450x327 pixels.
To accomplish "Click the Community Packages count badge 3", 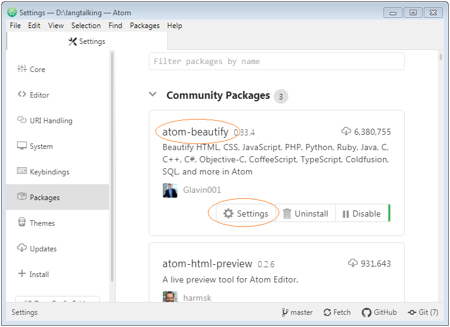I will pos(281,96).
